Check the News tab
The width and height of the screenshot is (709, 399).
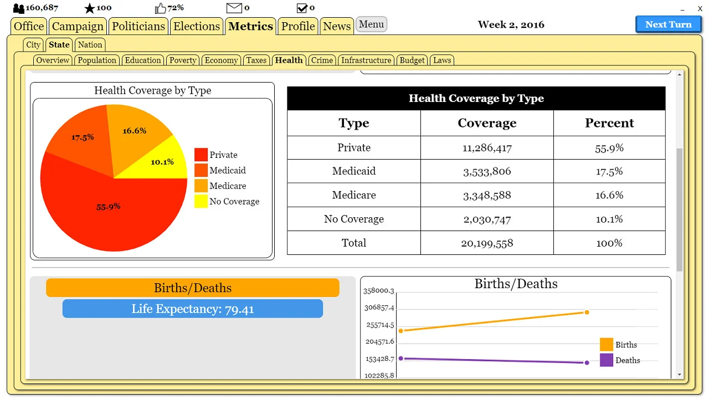336,25
